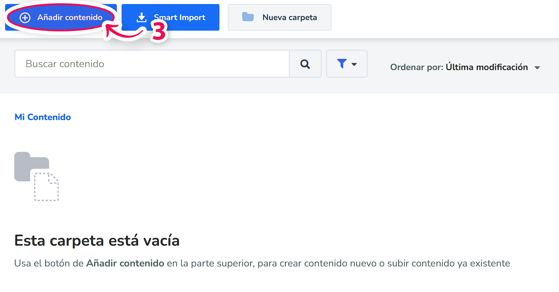Select the blue folder icon on Nueva carpeta
Viewport: 559px width, 292px height.
point(248,17)
